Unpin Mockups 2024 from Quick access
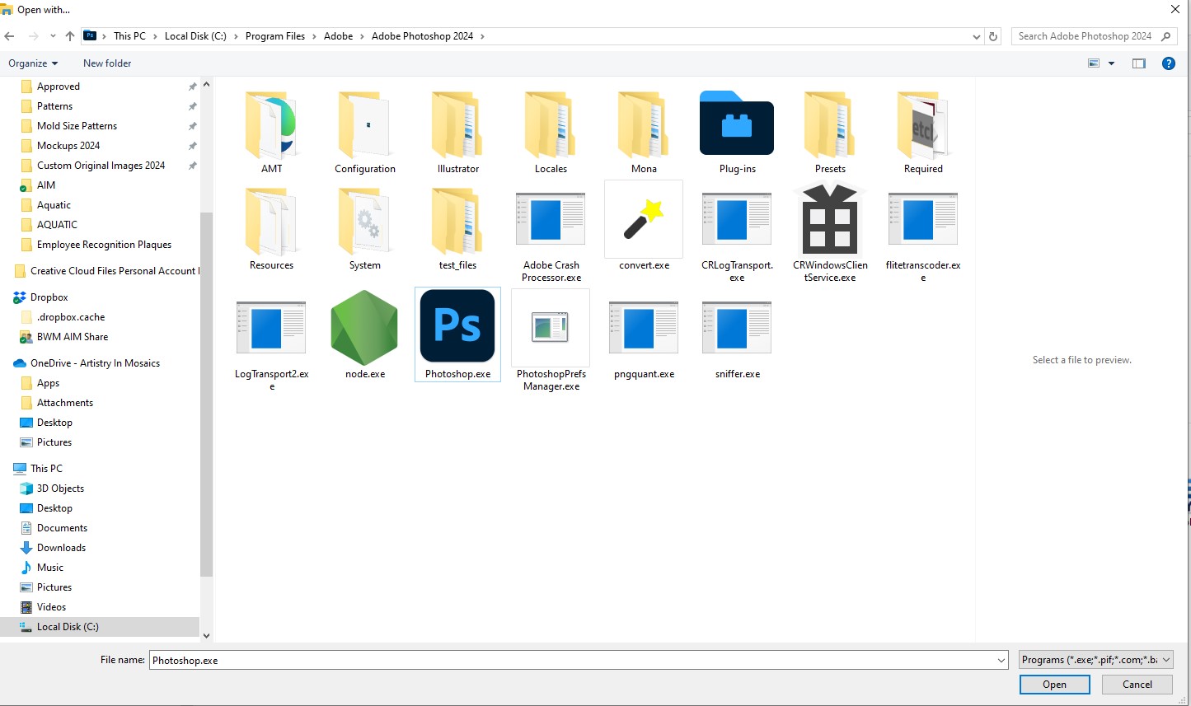This screenshot has width=1191, height=706. click(x=192, y=145)
